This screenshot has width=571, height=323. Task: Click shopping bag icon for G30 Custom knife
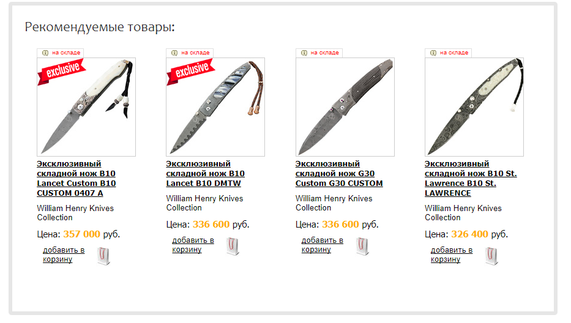coord(362,246)
